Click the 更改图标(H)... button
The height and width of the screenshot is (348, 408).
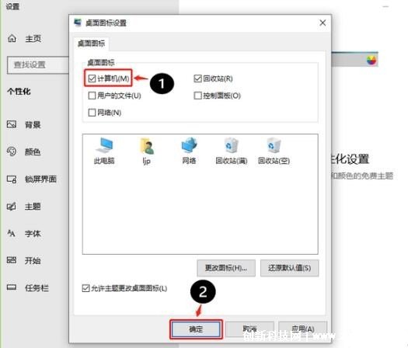click(x=226, y=268)
